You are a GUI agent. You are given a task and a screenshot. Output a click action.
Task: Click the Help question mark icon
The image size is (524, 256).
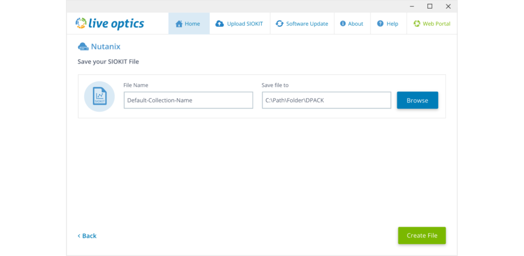(380, 23)
